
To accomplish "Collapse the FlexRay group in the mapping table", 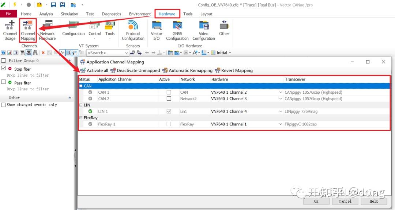I will pyautogui.click(x=81, y=117).
